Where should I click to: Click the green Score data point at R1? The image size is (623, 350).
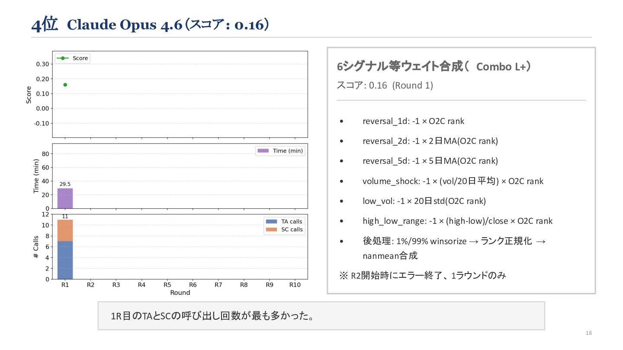coord(65,85)
